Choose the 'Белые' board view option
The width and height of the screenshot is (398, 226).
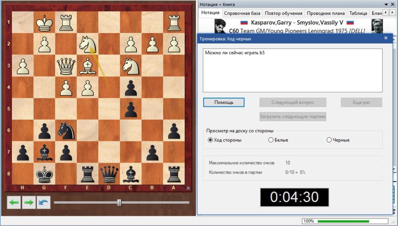point(271,140)
